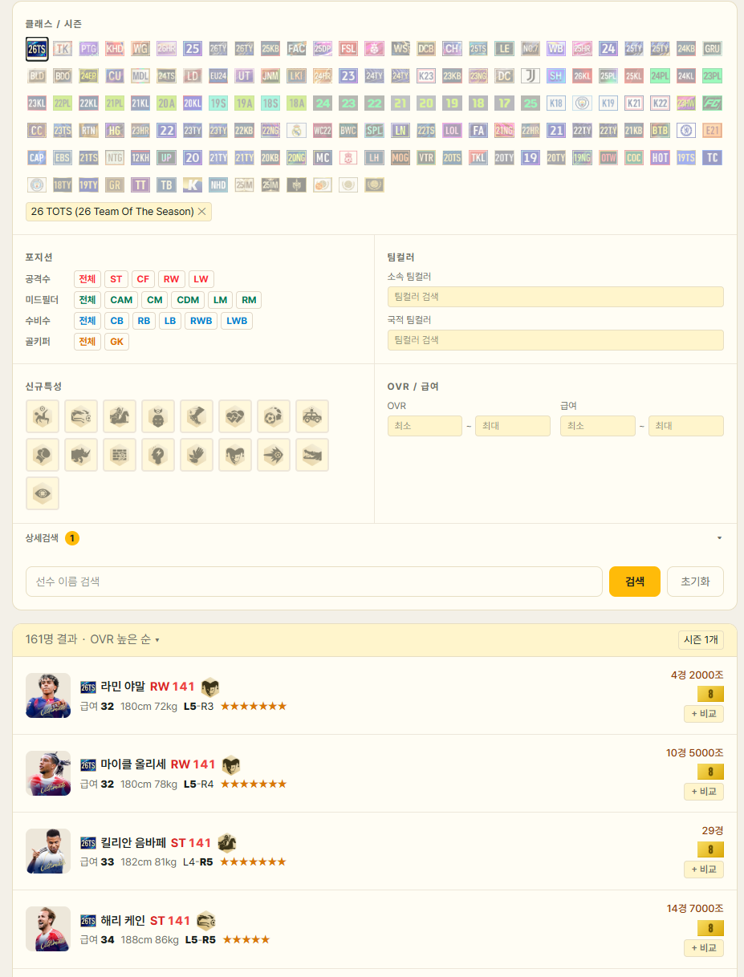Focus the 선수 이름 검색 field
The width and height of the screenshot is (744, 977).
(x=314, y=582)
